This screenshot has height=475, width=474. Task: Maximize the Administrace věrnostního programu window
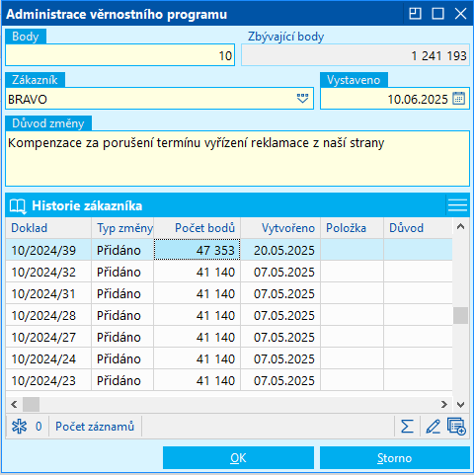437,14
